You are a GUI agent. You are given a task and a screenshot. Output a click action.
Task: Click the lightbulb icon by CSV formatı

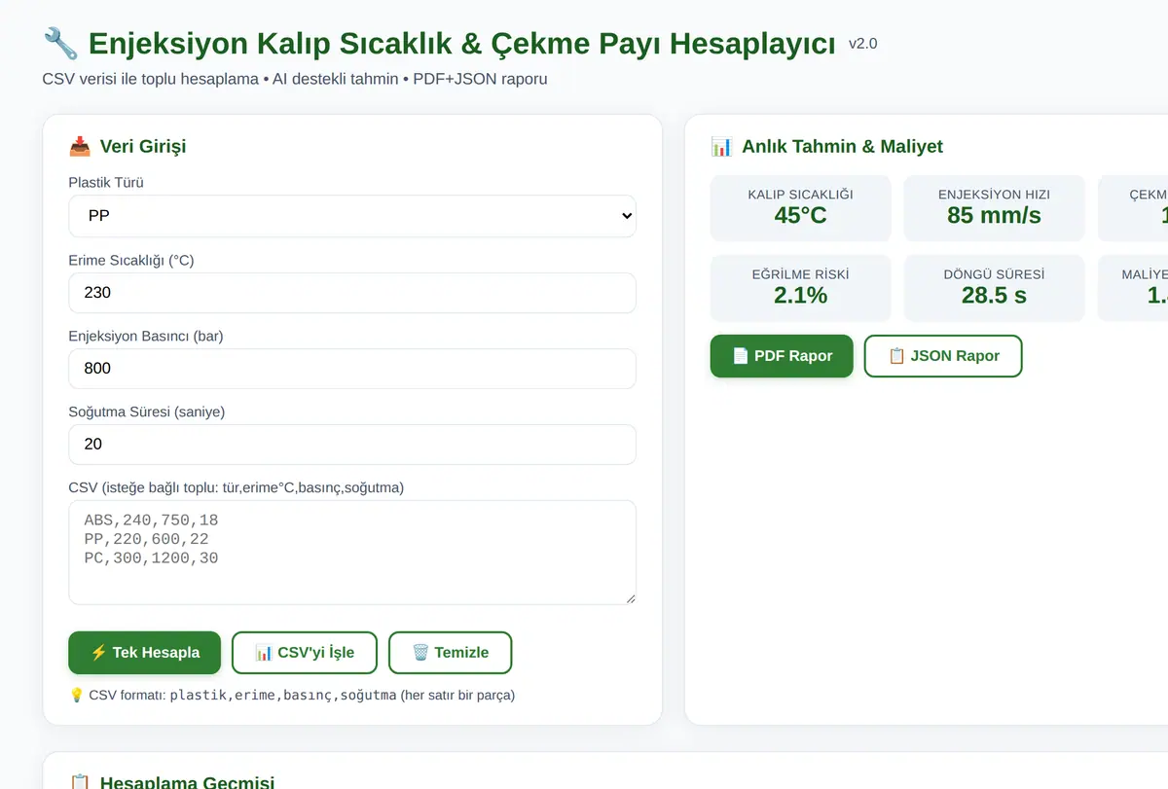(x=77, y=696)
